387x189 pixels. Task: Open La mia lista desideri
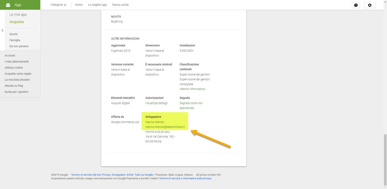(x=17, y=80)
